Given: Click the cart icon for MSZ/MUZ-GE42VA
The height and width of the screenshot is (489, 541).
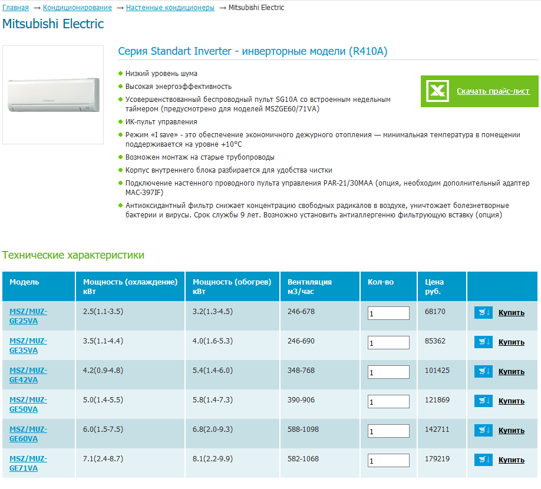Looking at the screenshot, I should coord(483,371).
